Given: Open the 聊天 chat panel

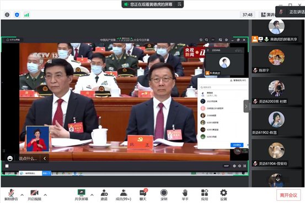Looking at the screenshot, I should [143, 195].
